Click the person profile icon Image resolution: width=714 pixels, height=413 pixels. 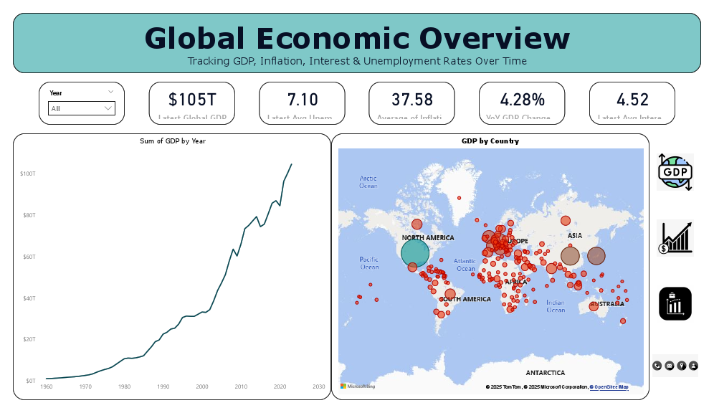point(695,366)
